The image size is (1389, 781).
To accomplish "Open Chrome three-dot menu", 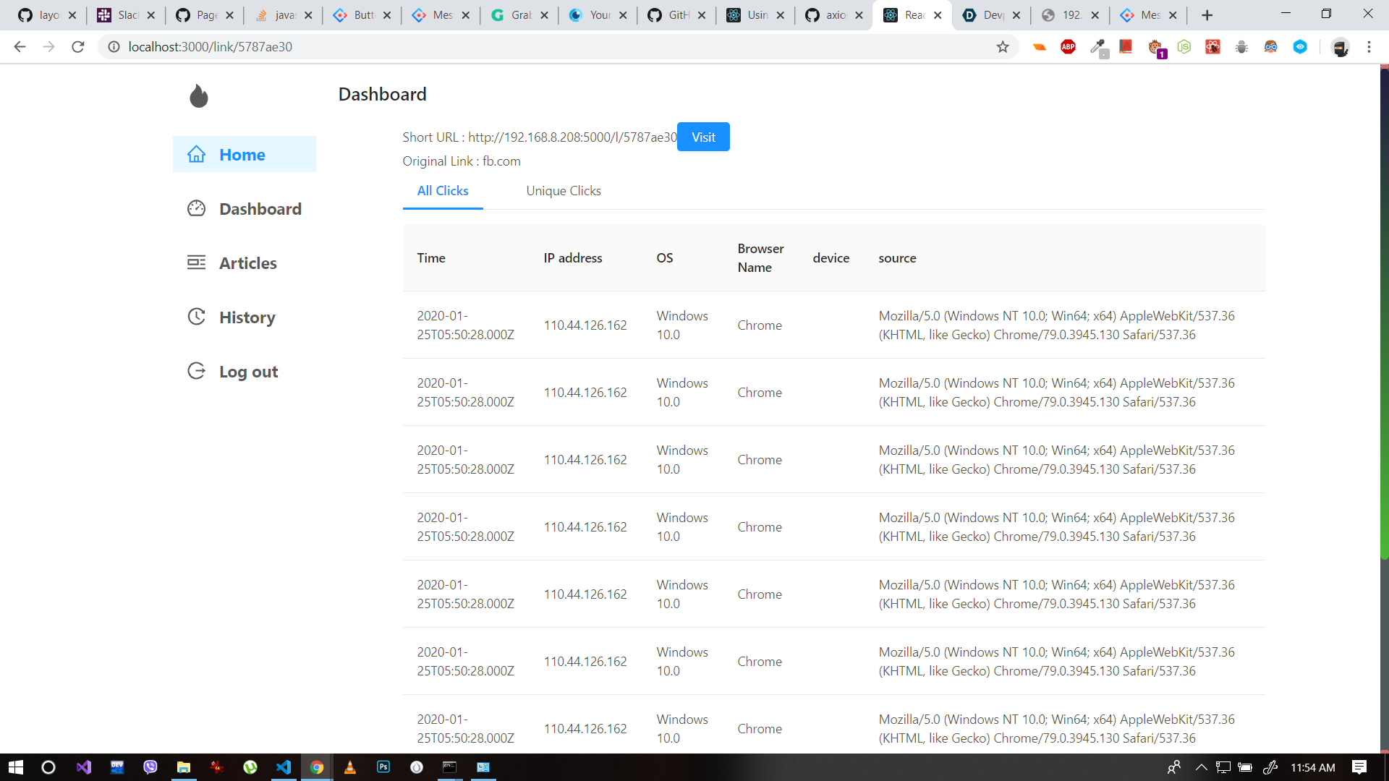I will (x=1369, y=47).
